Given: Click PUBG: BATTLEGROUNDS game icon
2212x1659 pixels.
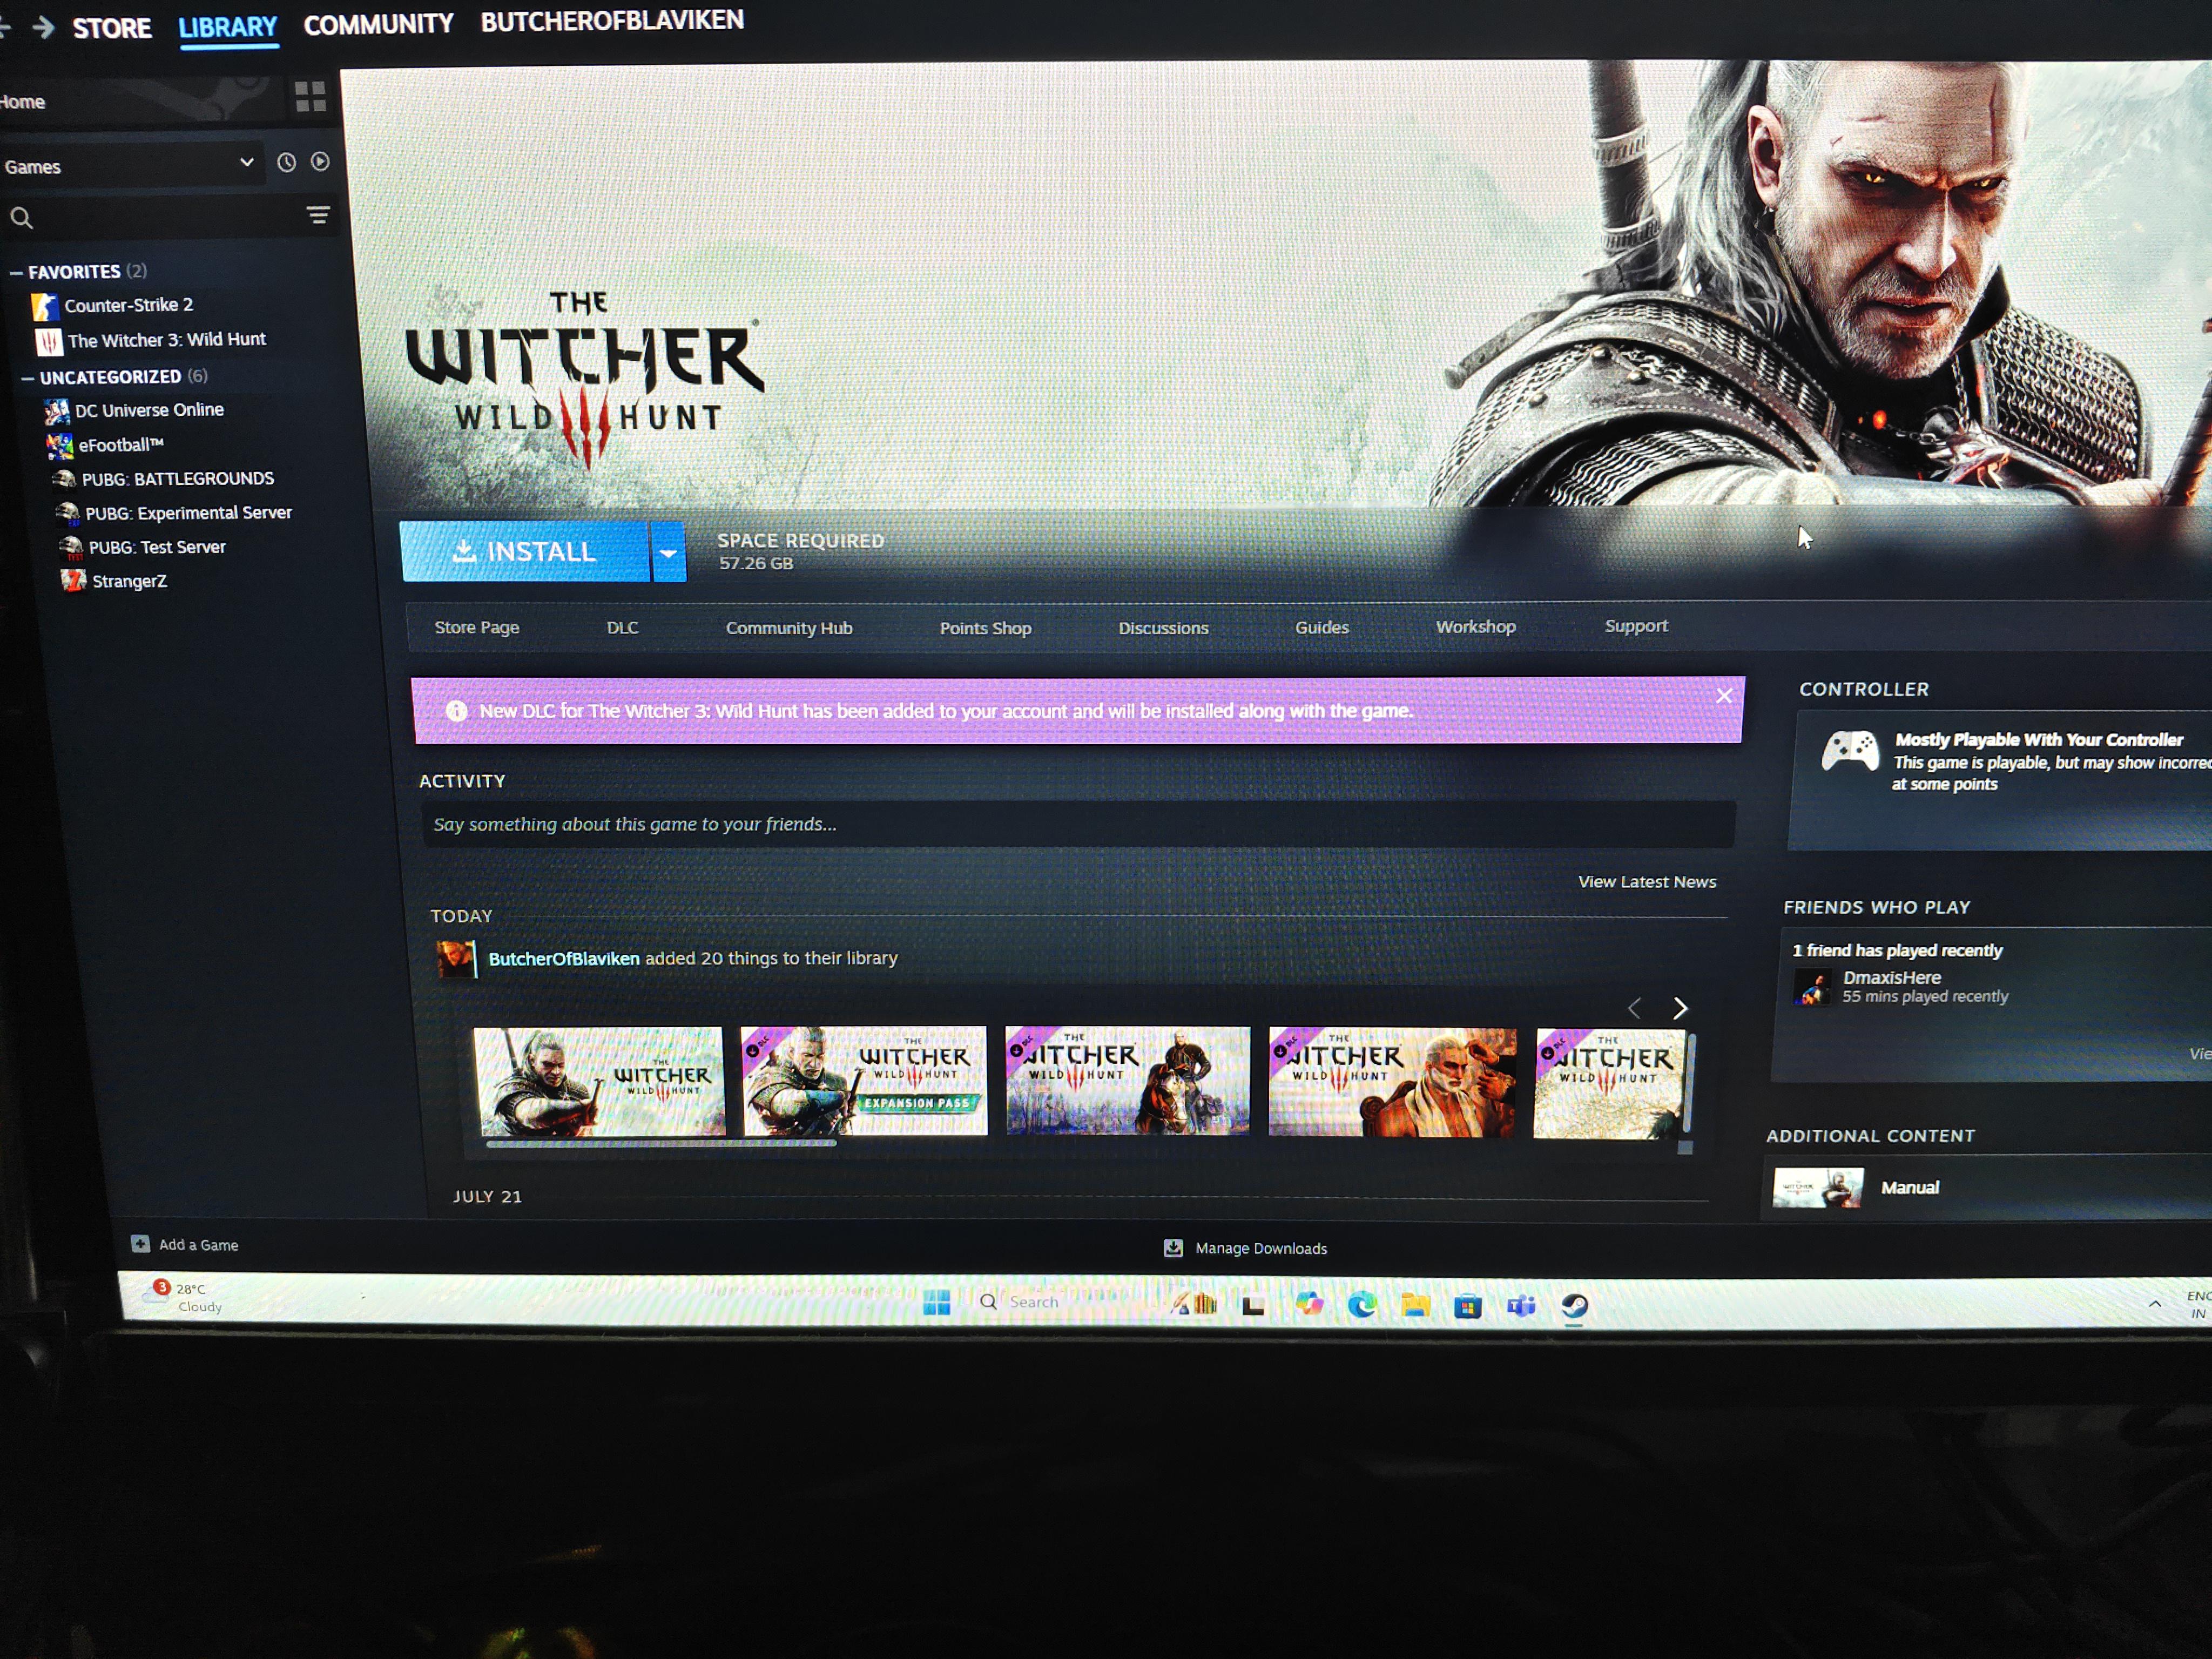Looking at the screenshot, I should pos(64,479).
